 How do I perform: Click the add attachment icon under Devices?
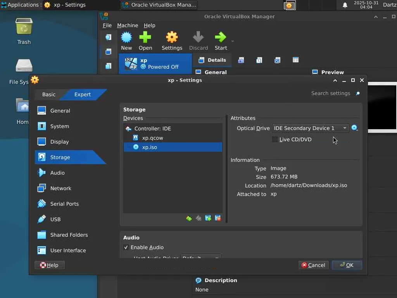point(208,218)
